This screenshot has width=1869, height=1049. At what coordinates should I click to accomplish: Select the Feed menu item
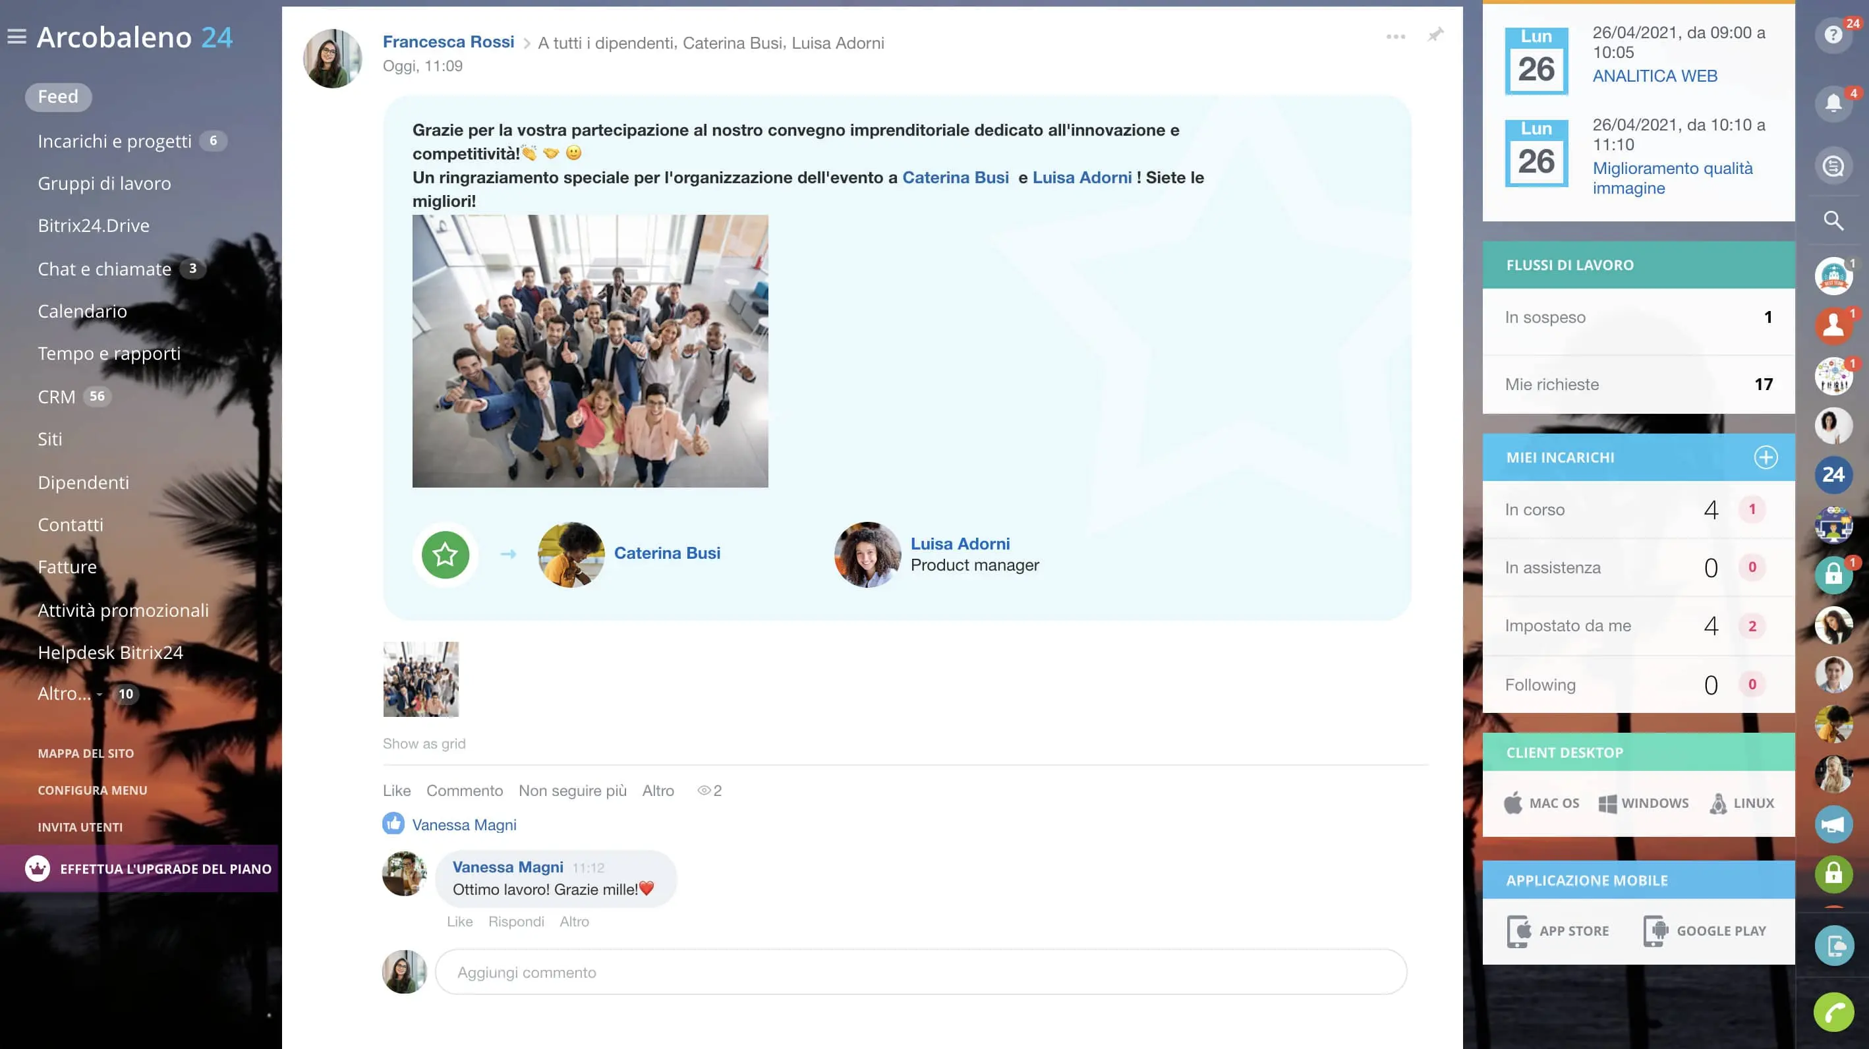coord(58,96)
